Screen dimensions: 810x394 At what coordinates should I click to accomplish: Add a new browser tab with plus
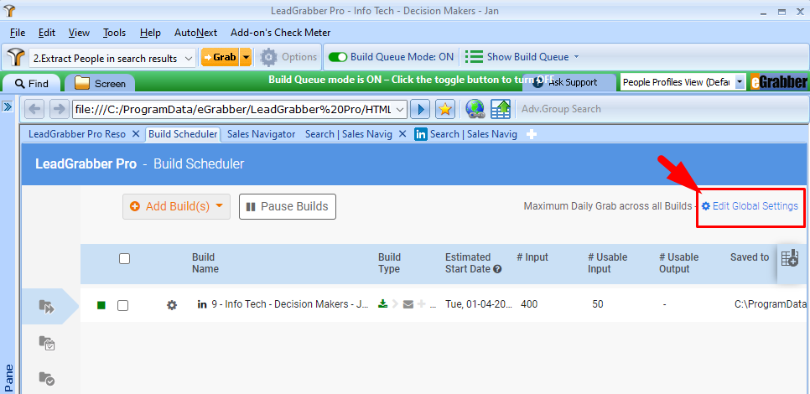coord(531,134)
